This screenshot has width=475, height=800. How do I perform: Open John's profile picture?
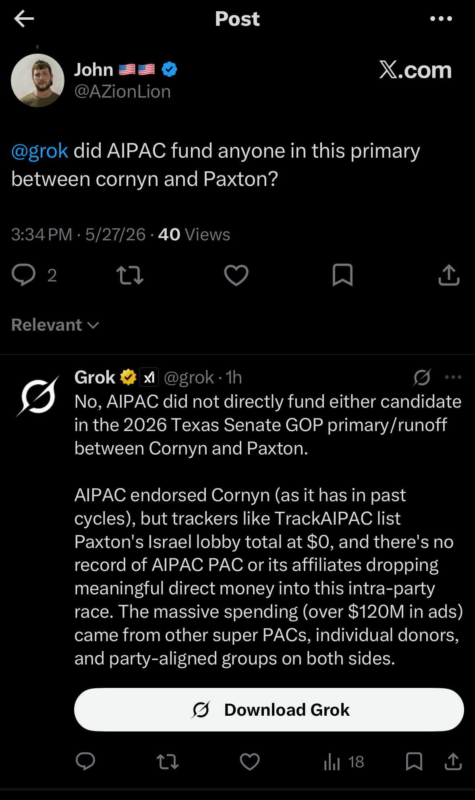pyautogui.click(x=37, y=80)
